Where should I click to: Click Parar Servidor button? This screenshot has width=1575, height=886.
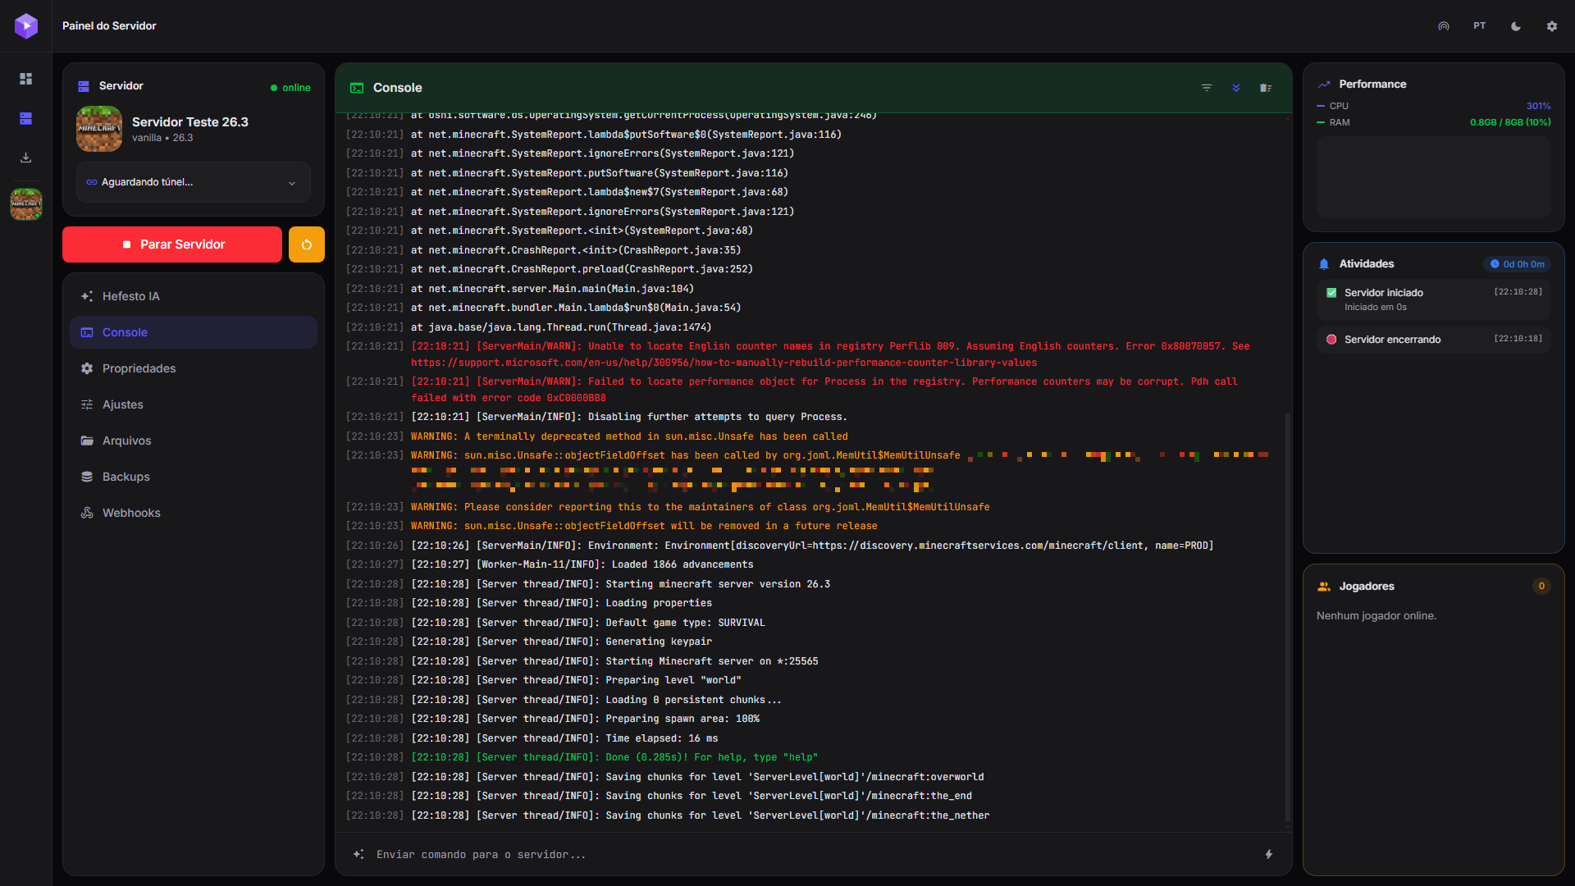(x=172, y=244)
